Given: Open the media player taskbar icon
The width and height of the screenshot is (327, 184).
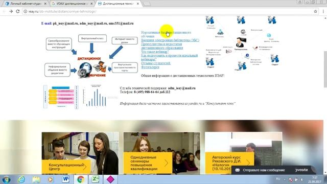Looking at the screenshot, I should [x=51, y=179].
